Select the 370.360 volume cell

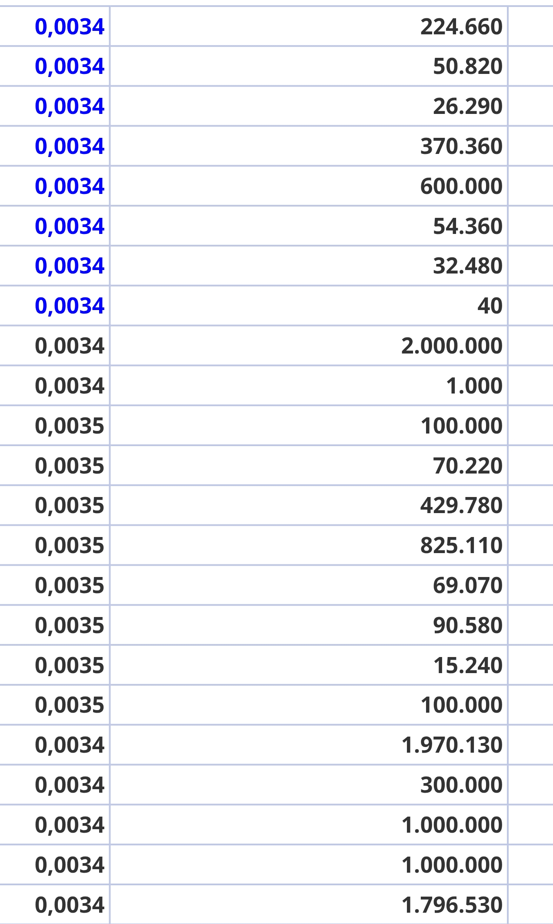pos(309,146)
